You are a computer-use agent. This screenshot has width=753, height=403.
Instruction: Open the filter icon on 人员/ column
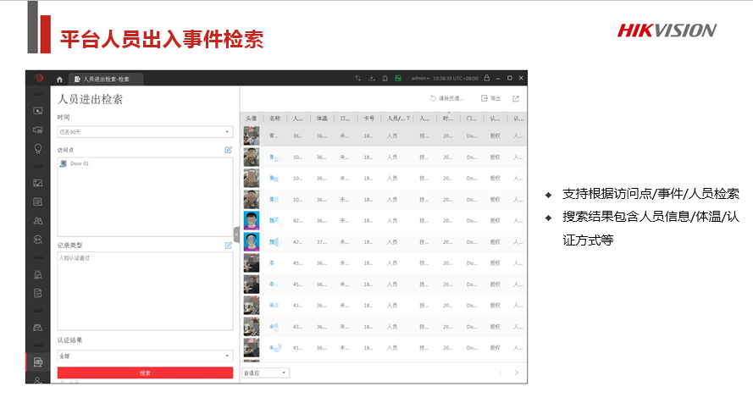pos(408,118)
